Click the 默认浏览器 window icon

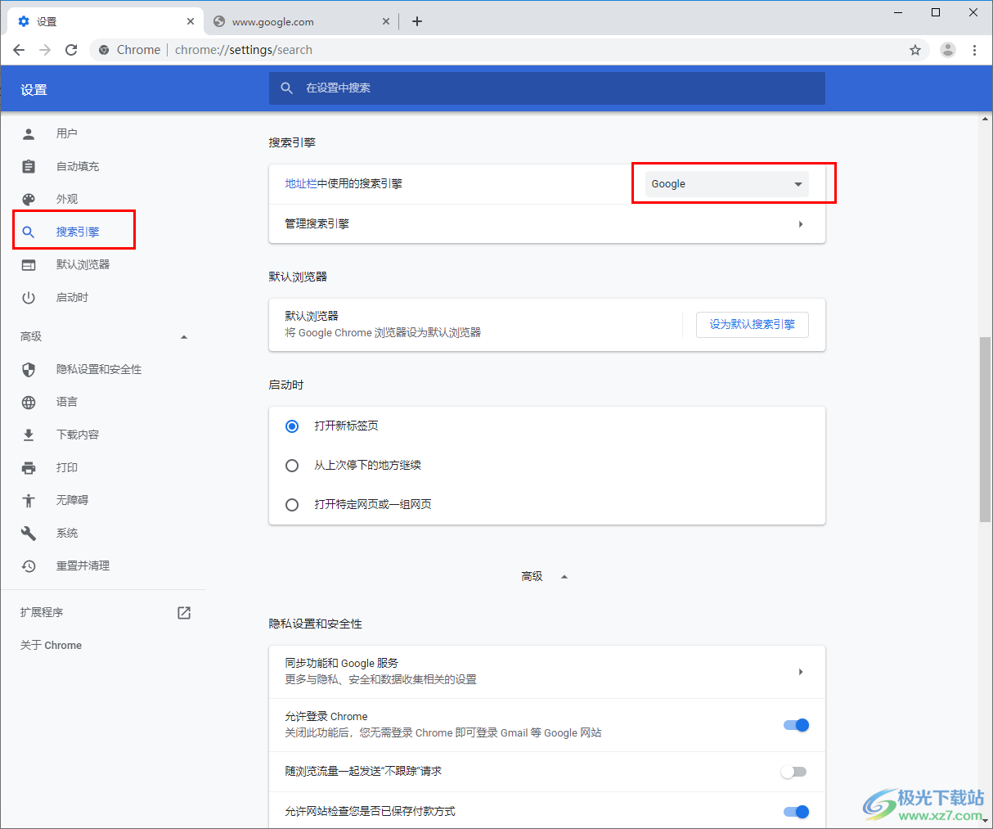[x=29, y=264]
